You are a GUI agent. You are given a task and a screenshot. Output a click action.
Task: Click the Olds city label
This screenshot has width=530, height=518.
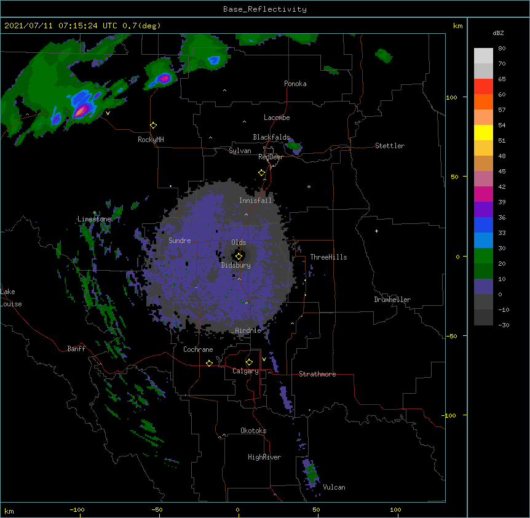239,242
